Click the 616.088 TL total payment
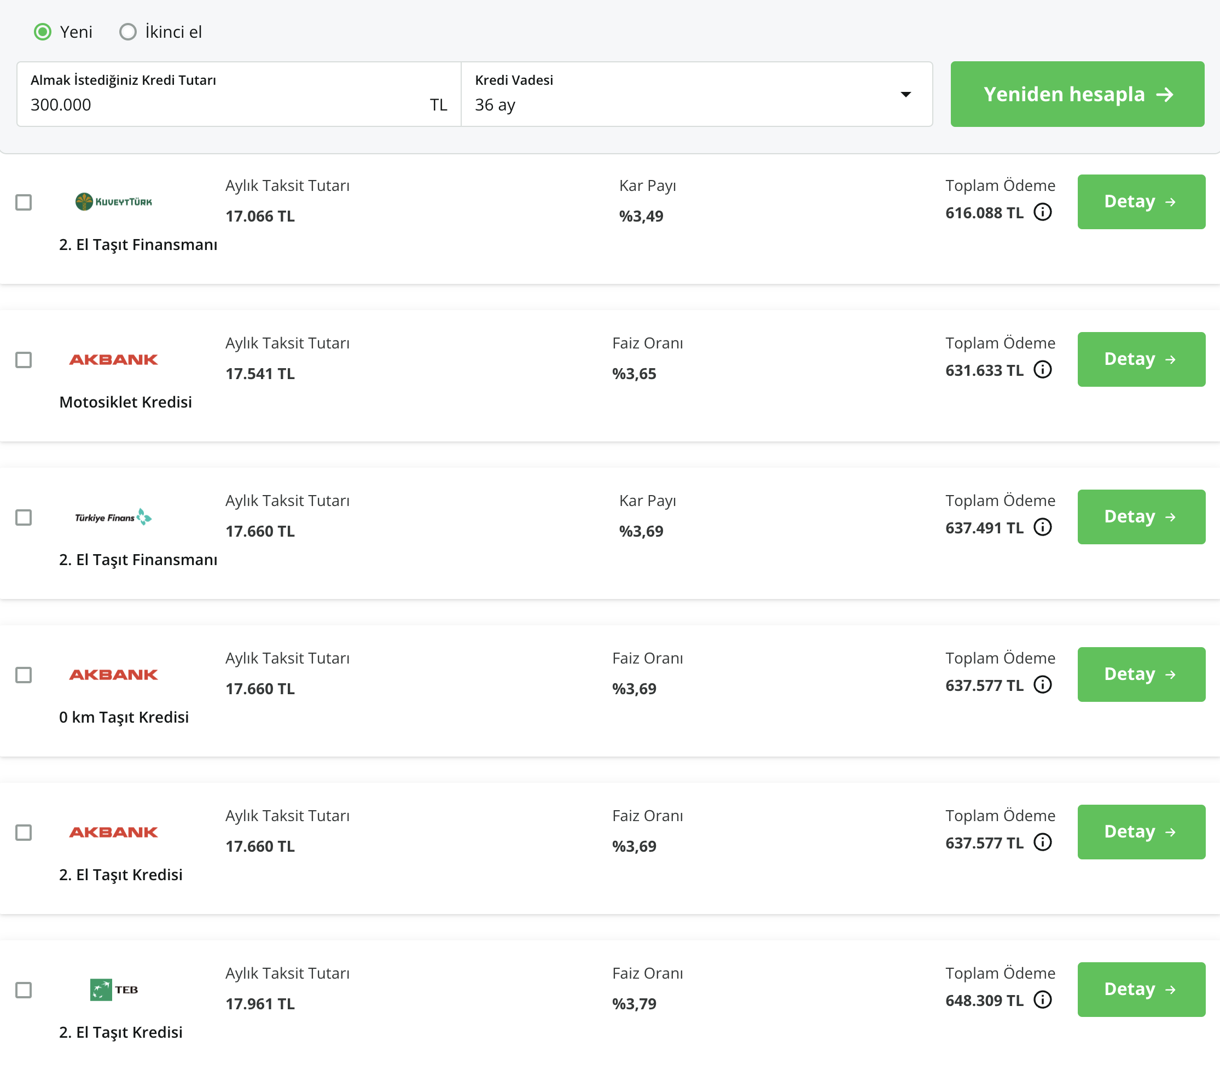The height and width of the screenshot is (1070, 1220). pos(984,212)
